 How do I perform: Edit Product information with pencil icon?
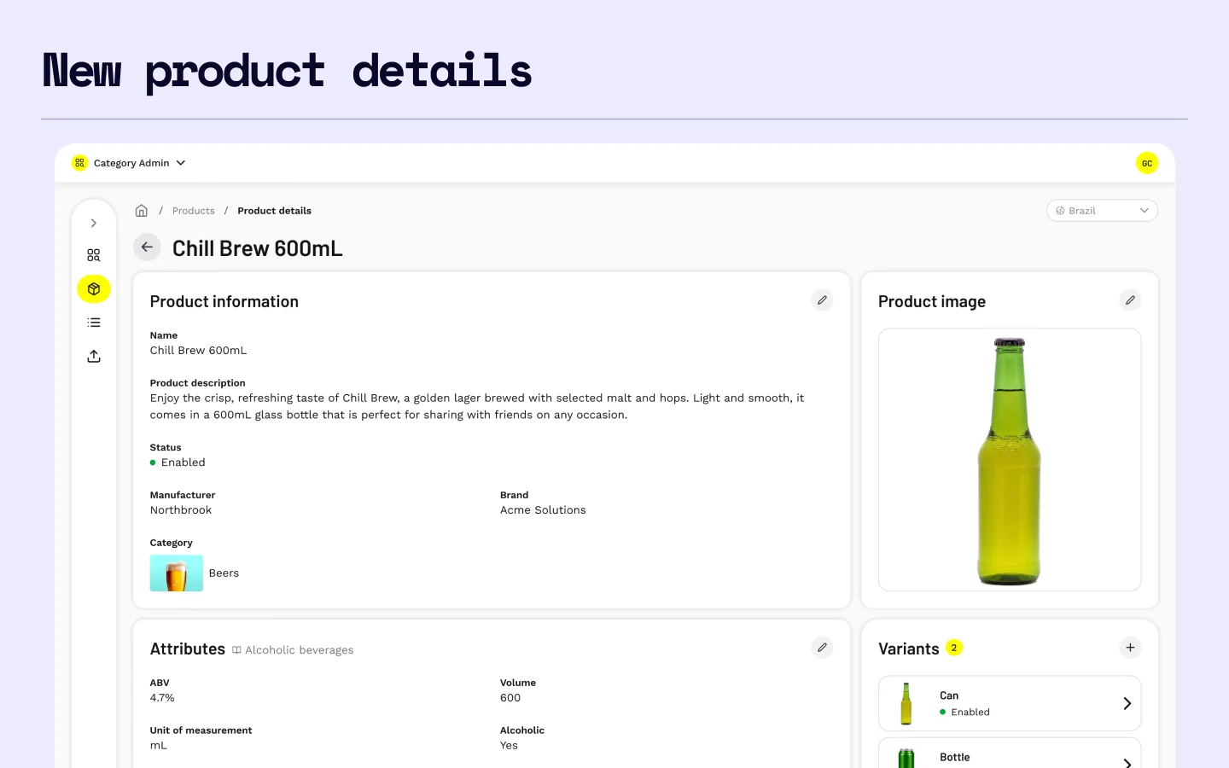tap(822, 300)
